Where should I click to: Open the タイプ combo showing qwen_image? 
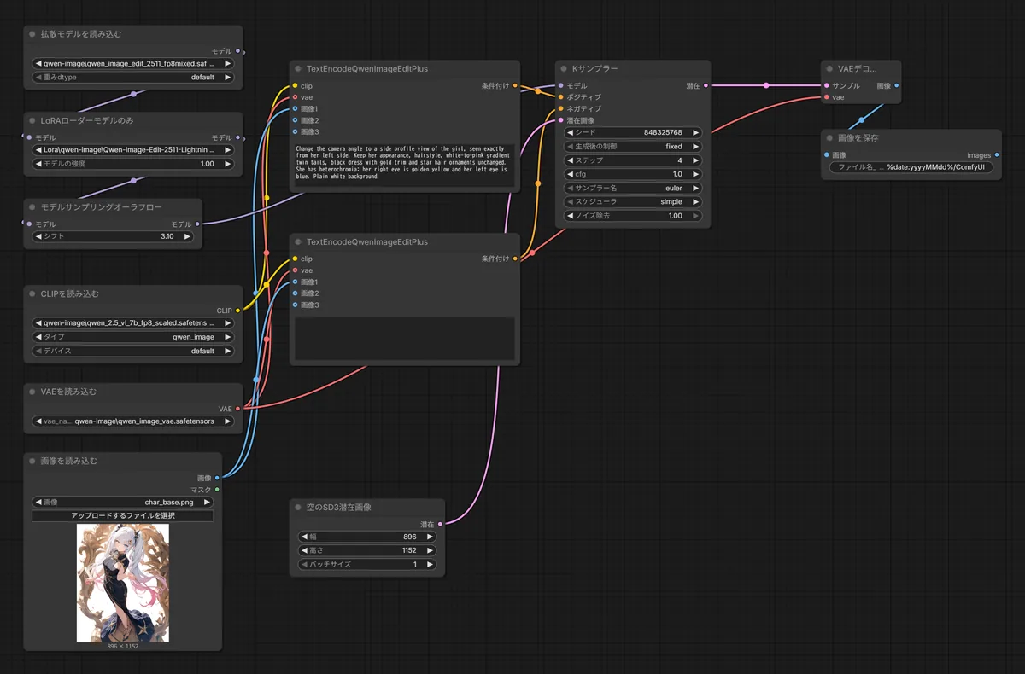coord(132,337)
